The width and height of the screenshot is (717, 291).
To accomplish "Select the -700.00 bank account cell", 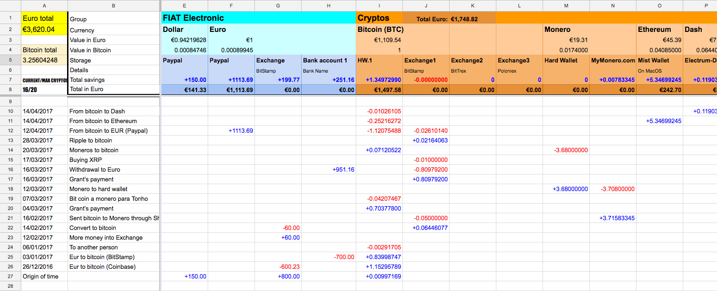I will [329, 257].
